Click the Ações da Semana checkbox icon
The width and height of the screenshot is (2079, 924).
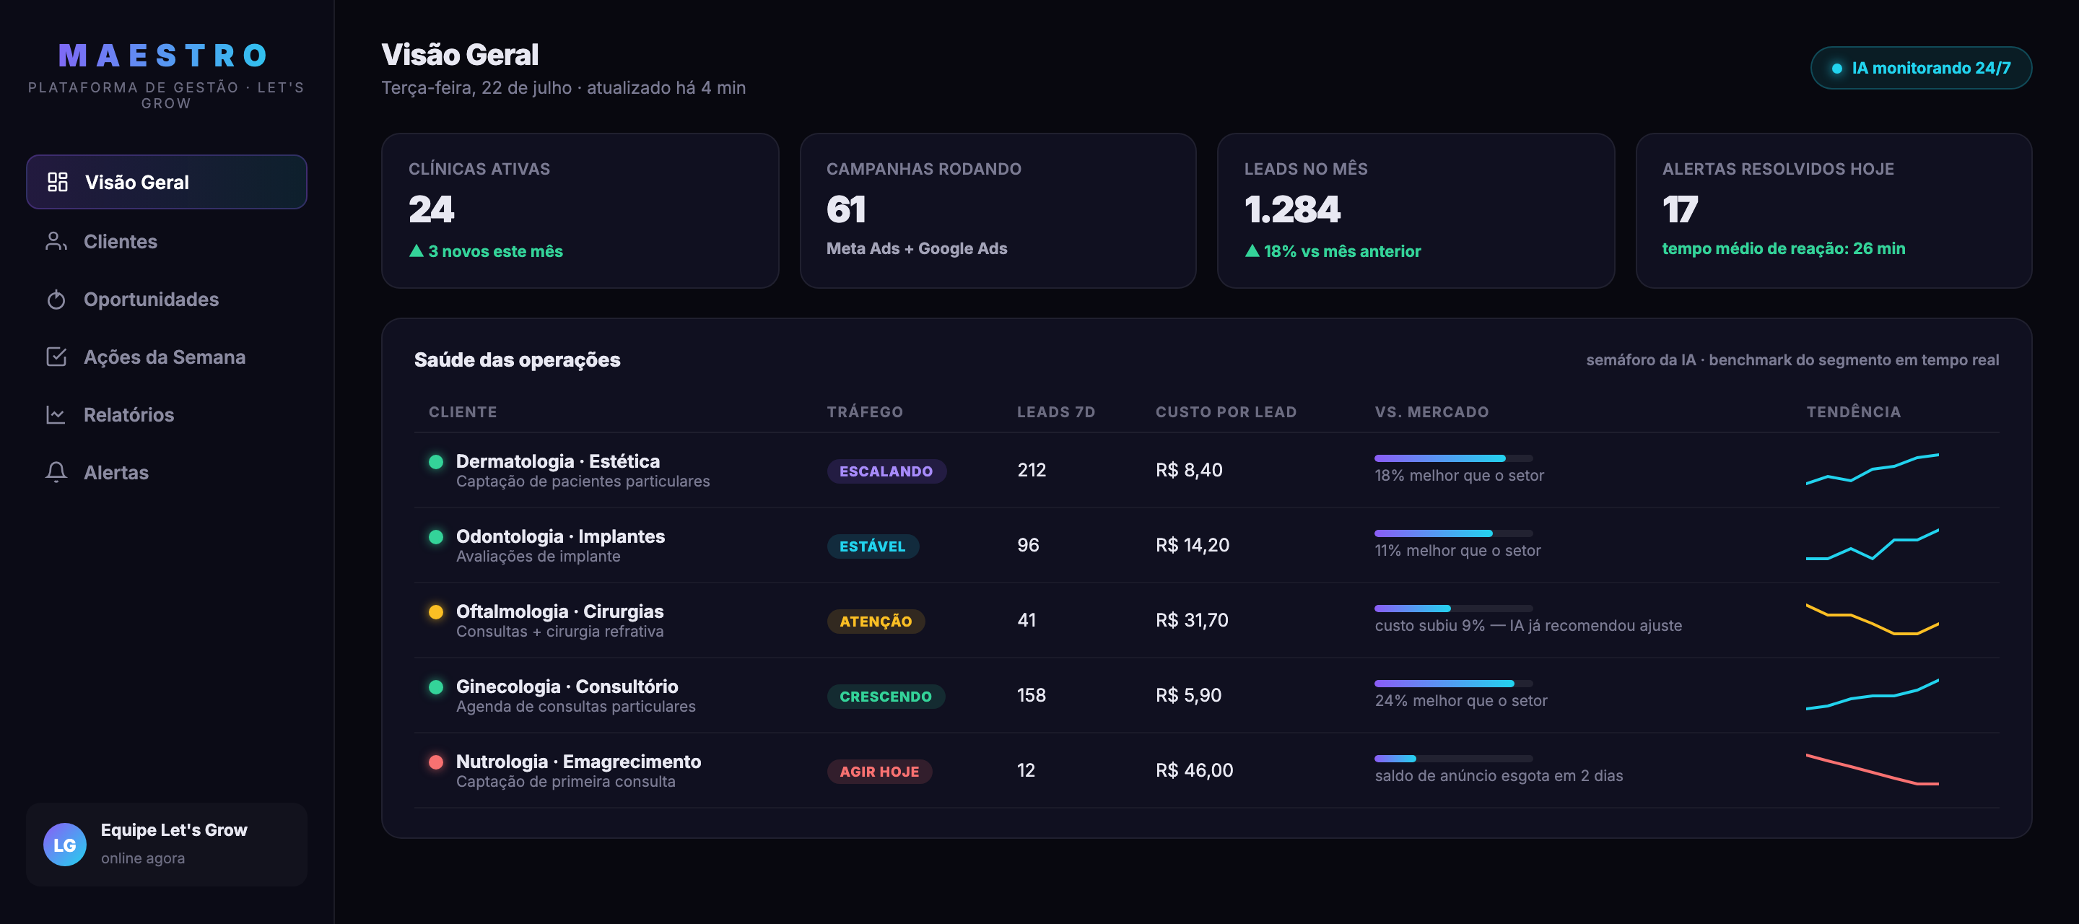pos(56,357)
